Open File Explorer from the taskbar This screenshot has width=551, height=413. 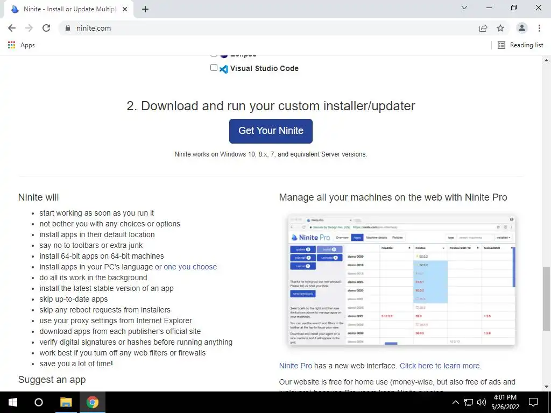pyautogui.click(x=66, y=402)
